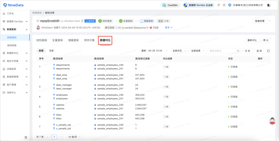The height and width of the screenshot is (141, 279).
Task: Select the 数据 toggle view
Action: coord(41,51)
